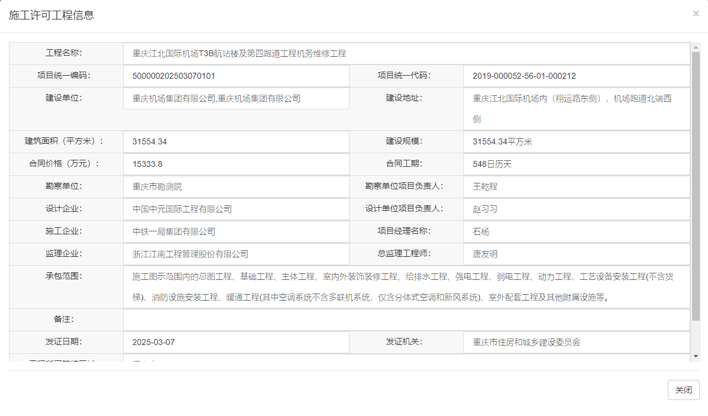Click the scrollbar down arrow
The width and height of the screenshot is (708, 416).
point(696,356)
